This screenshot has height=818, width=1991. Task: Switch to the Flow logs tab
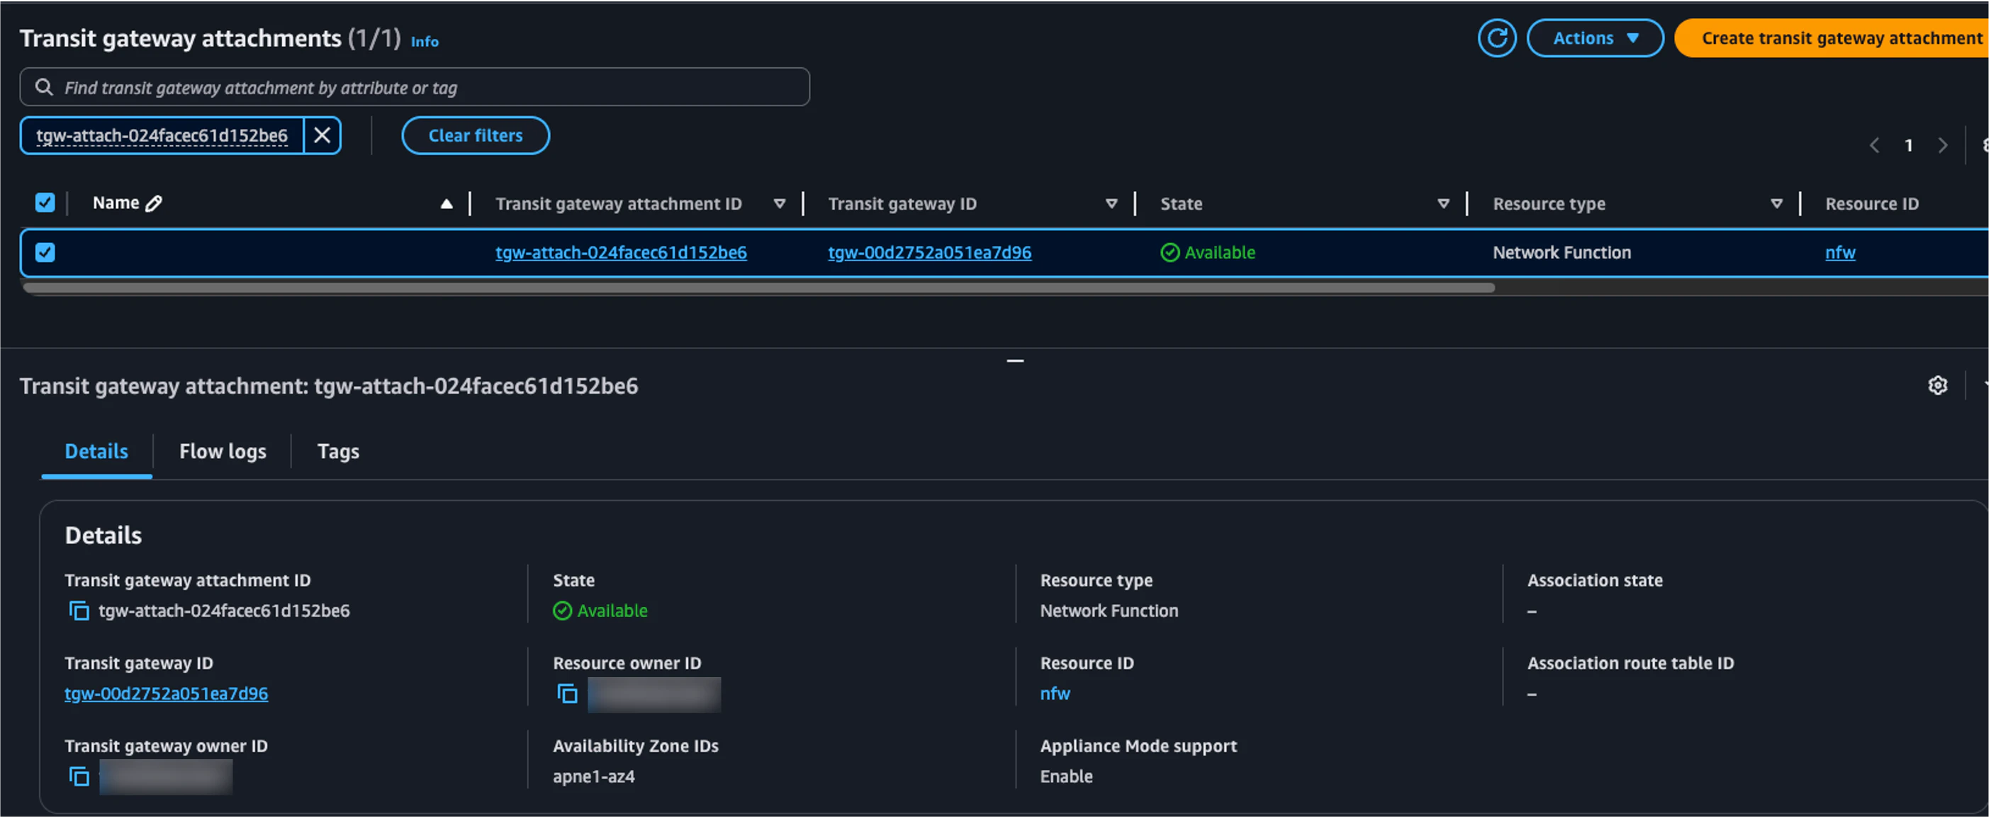tap(223, 452)
